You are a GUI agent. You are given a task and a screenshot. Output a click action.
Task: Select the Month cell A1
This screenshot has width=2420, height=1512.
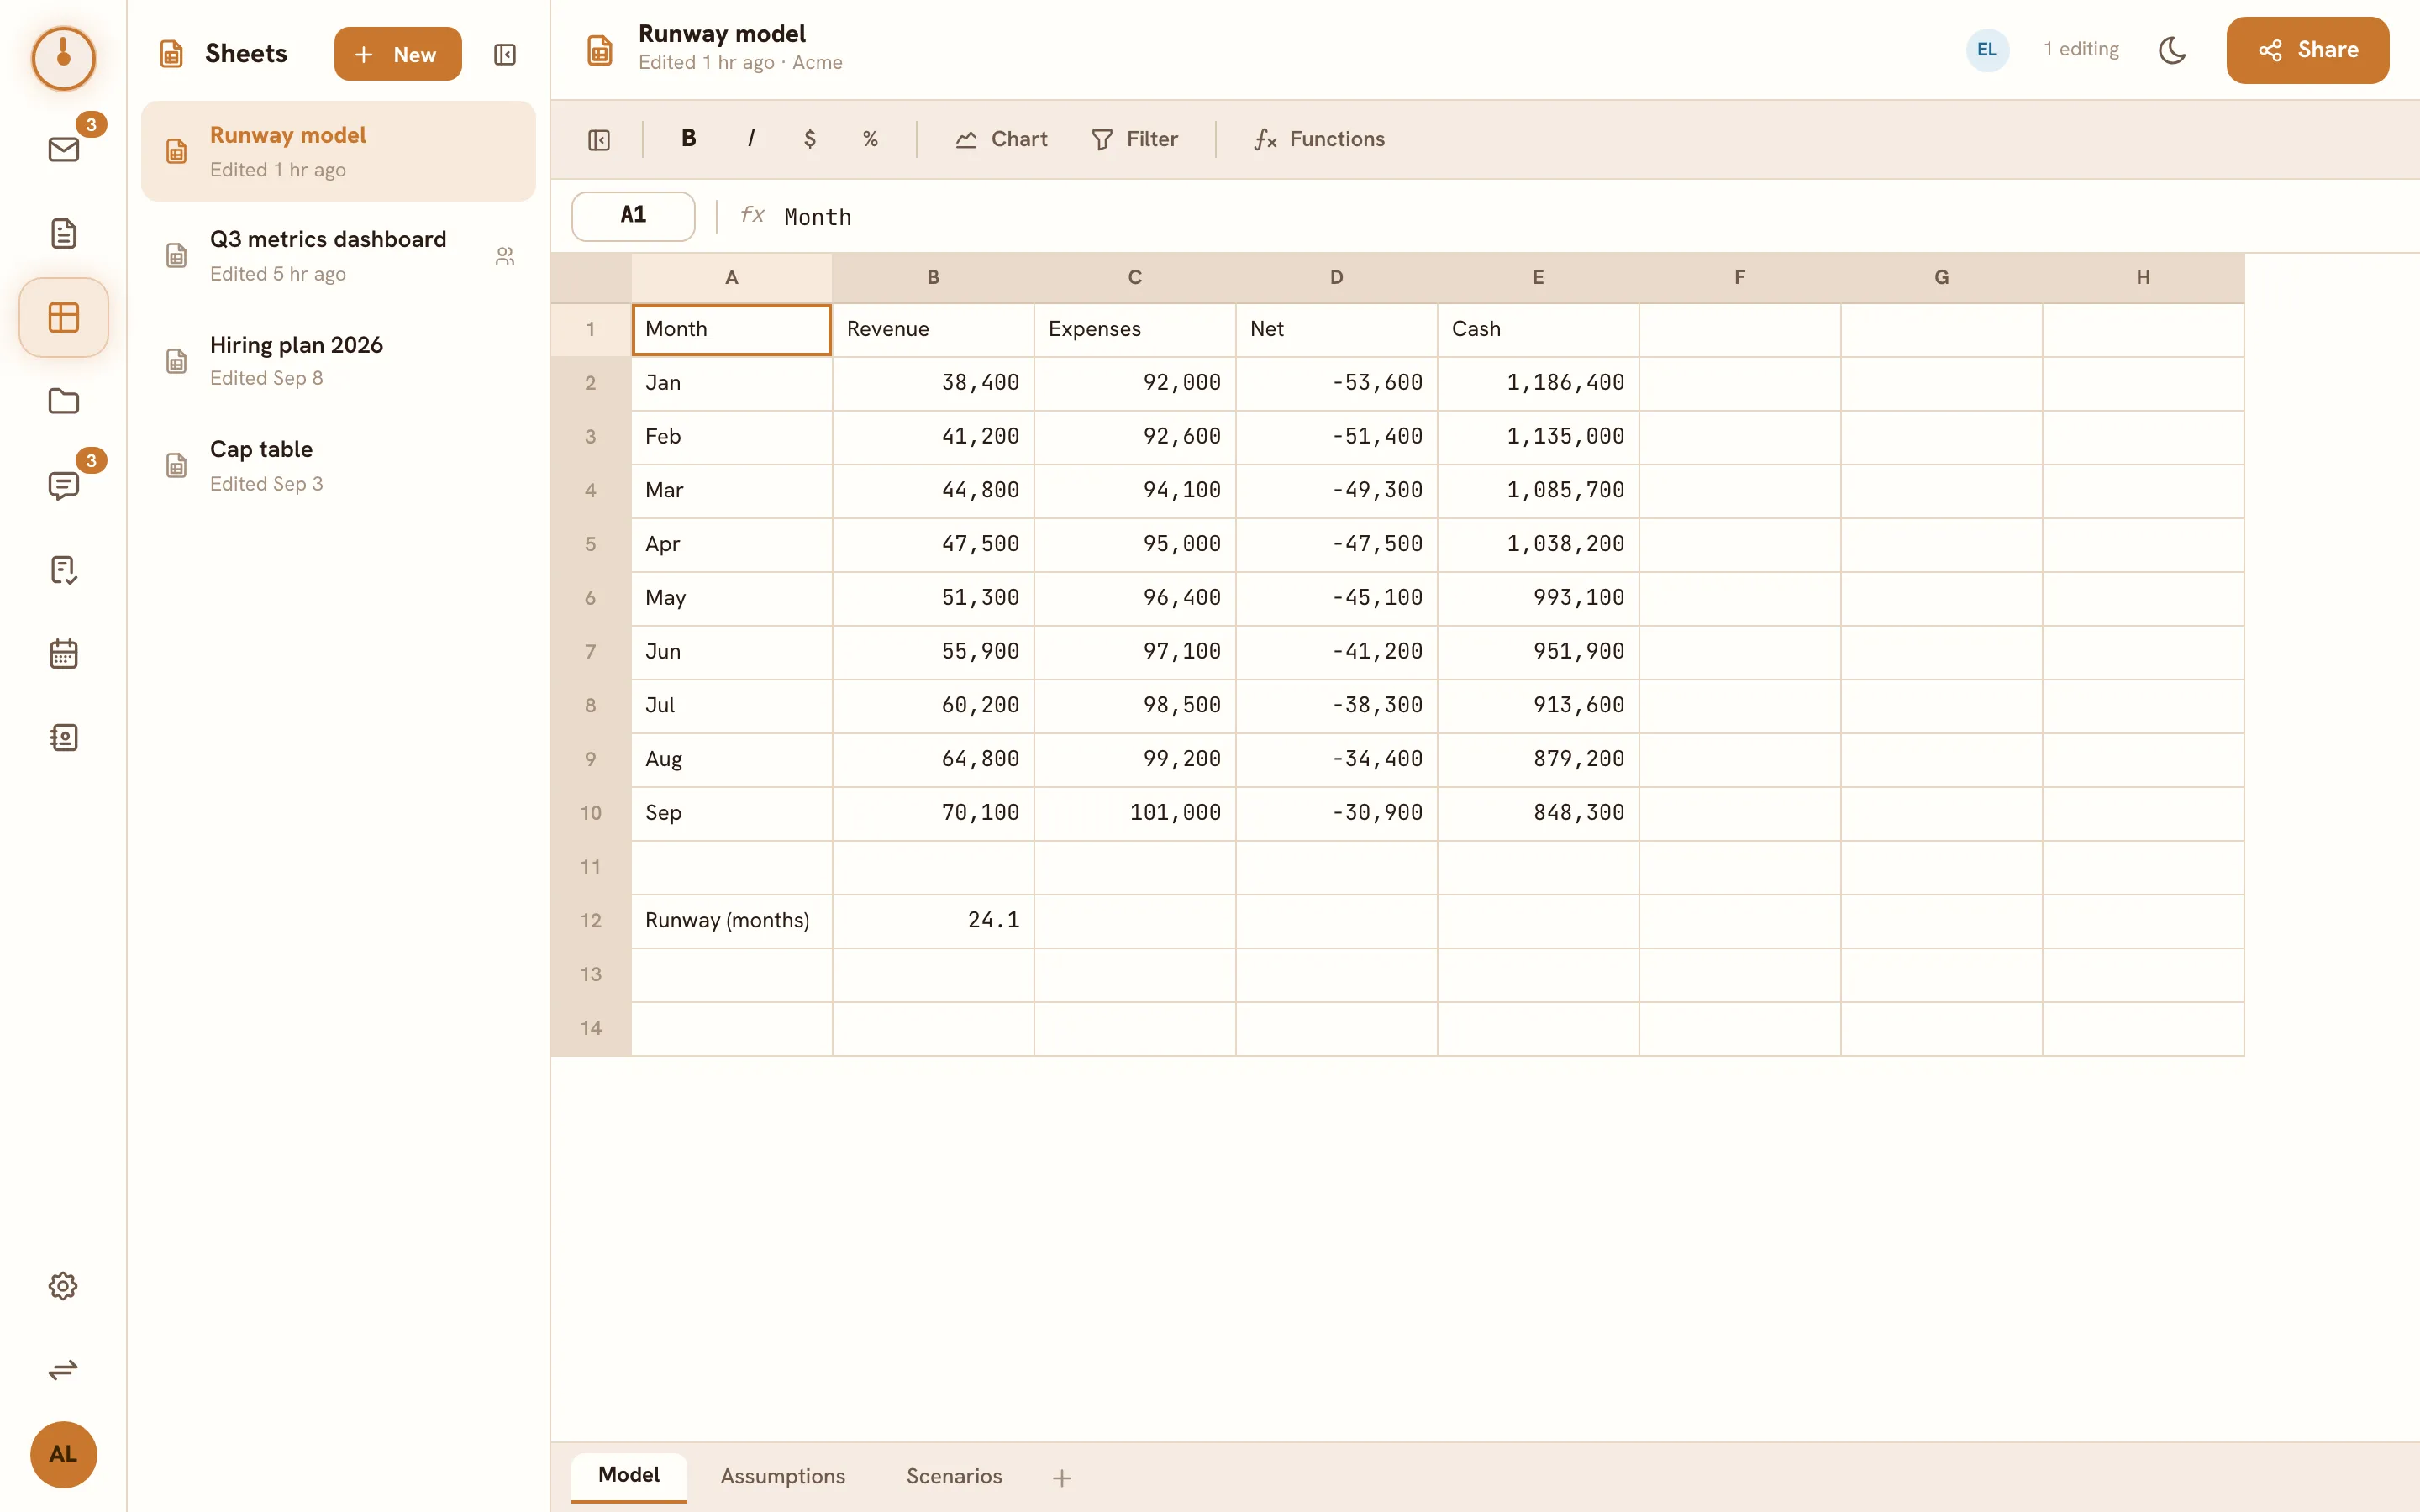tap(731, 330)
